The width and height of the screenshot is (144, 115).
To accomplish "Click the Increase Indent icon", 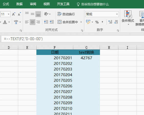I will (52, 22).
